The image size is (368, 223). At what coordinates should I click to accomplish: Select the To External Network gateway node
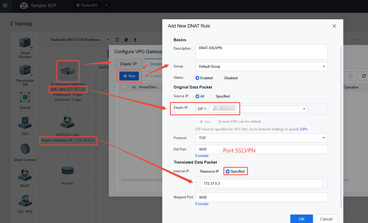[x=68, y=71]
